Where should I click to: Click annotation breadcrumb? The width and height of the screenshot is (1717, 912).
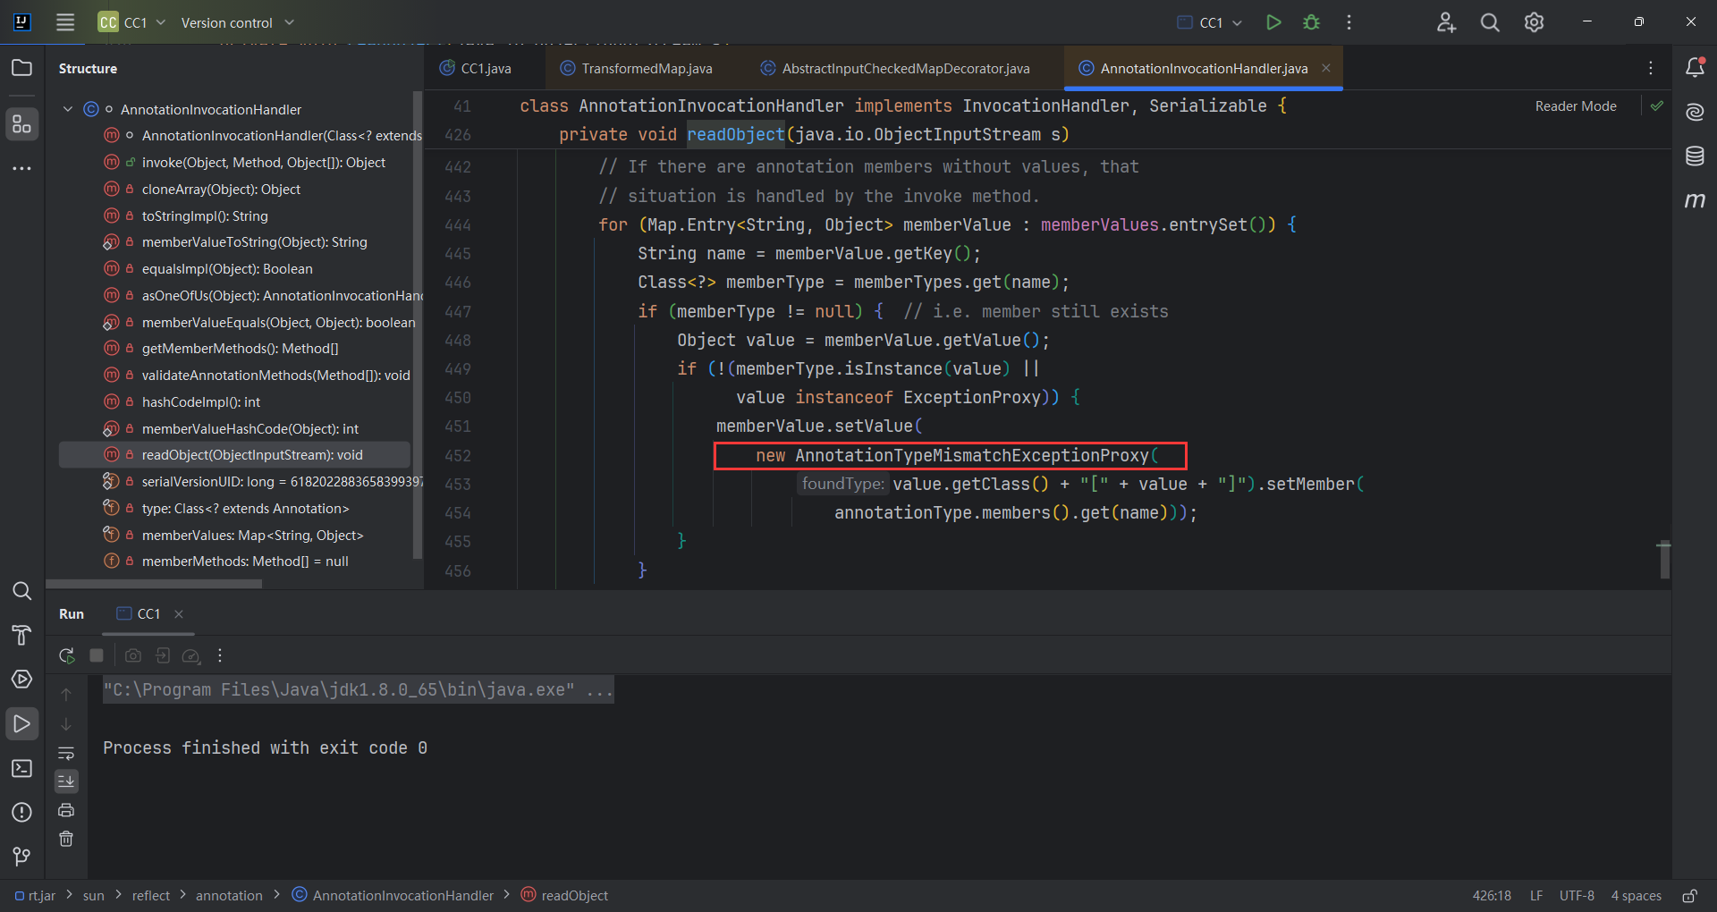[x=229, y=896]
